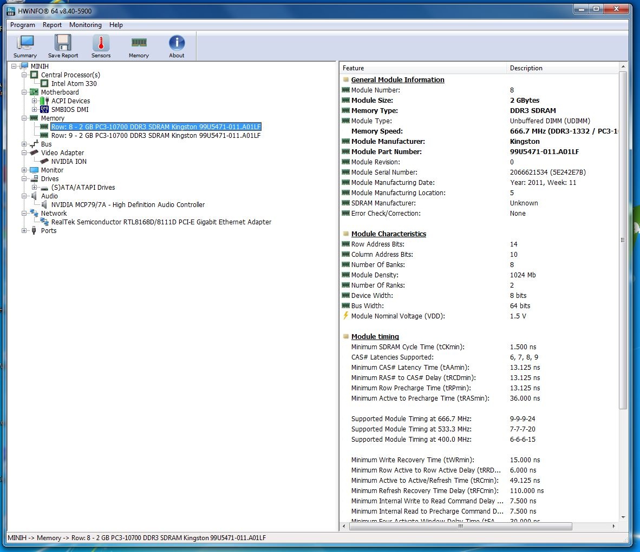Open the Monitoring menu
Image resolution: width=640 pixels, height=552 pixels.
coord(86,25)
